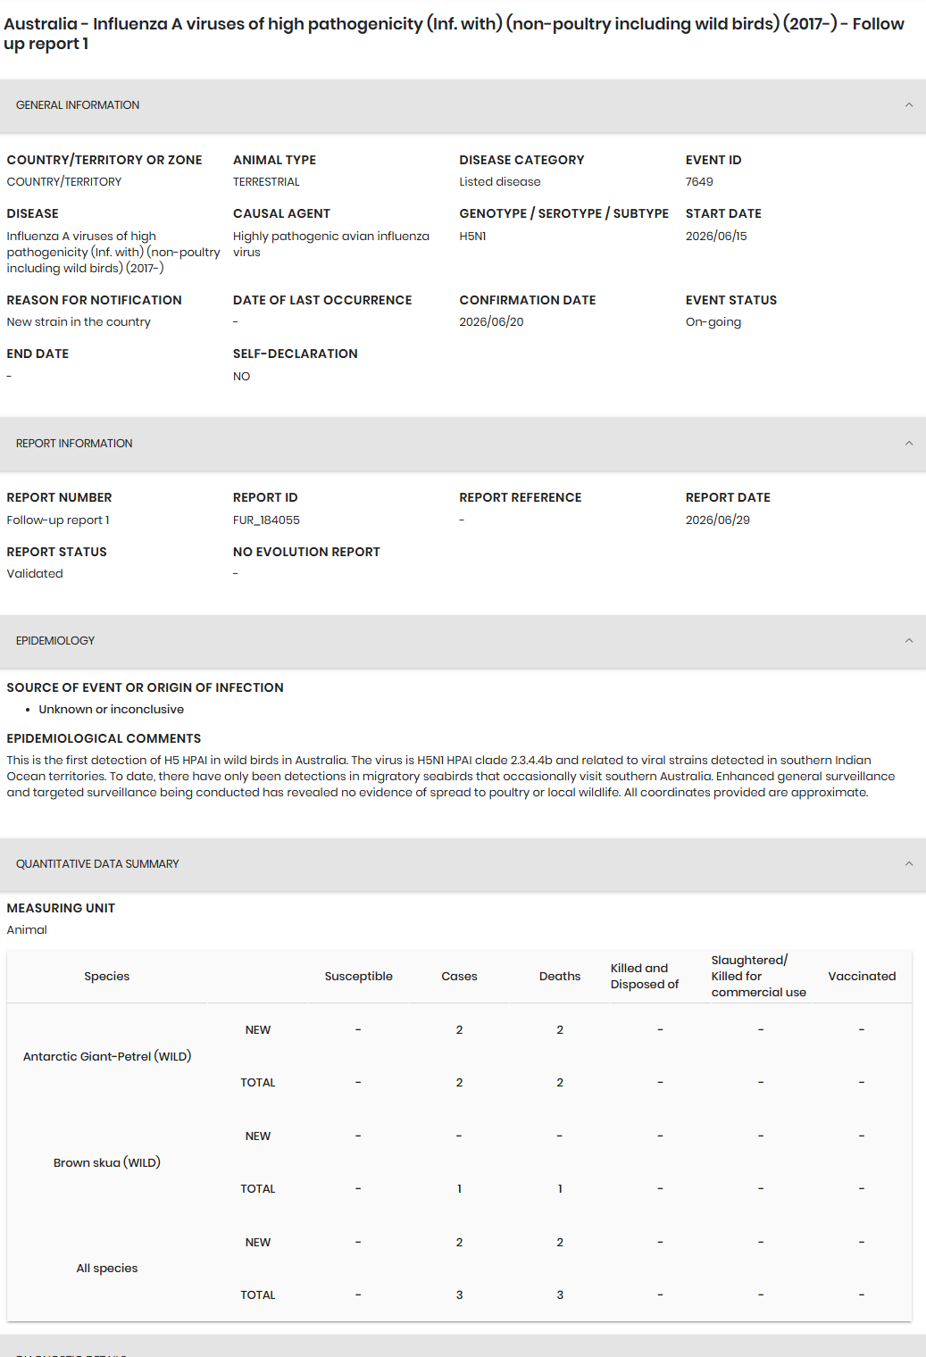The height and width of the screenshot is (1357, 926).
Task: Click the All species row label
Action: 107,1269
